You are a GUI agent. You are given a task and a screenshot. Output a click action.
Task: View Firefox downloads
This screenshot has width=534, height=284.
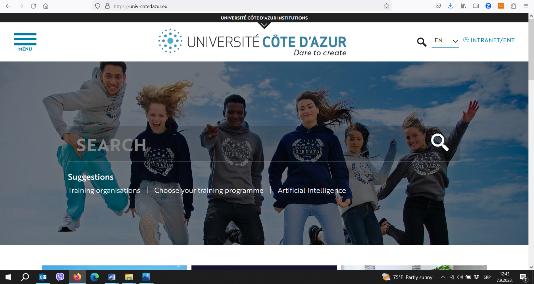(x=450, y=6)
